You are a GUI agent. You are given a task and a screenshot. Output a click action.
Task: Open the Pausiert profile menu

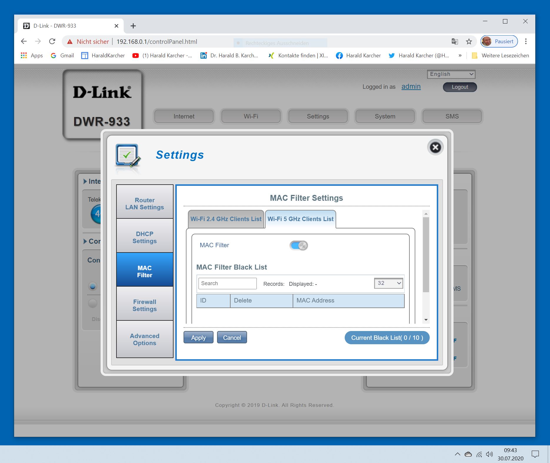499,41
